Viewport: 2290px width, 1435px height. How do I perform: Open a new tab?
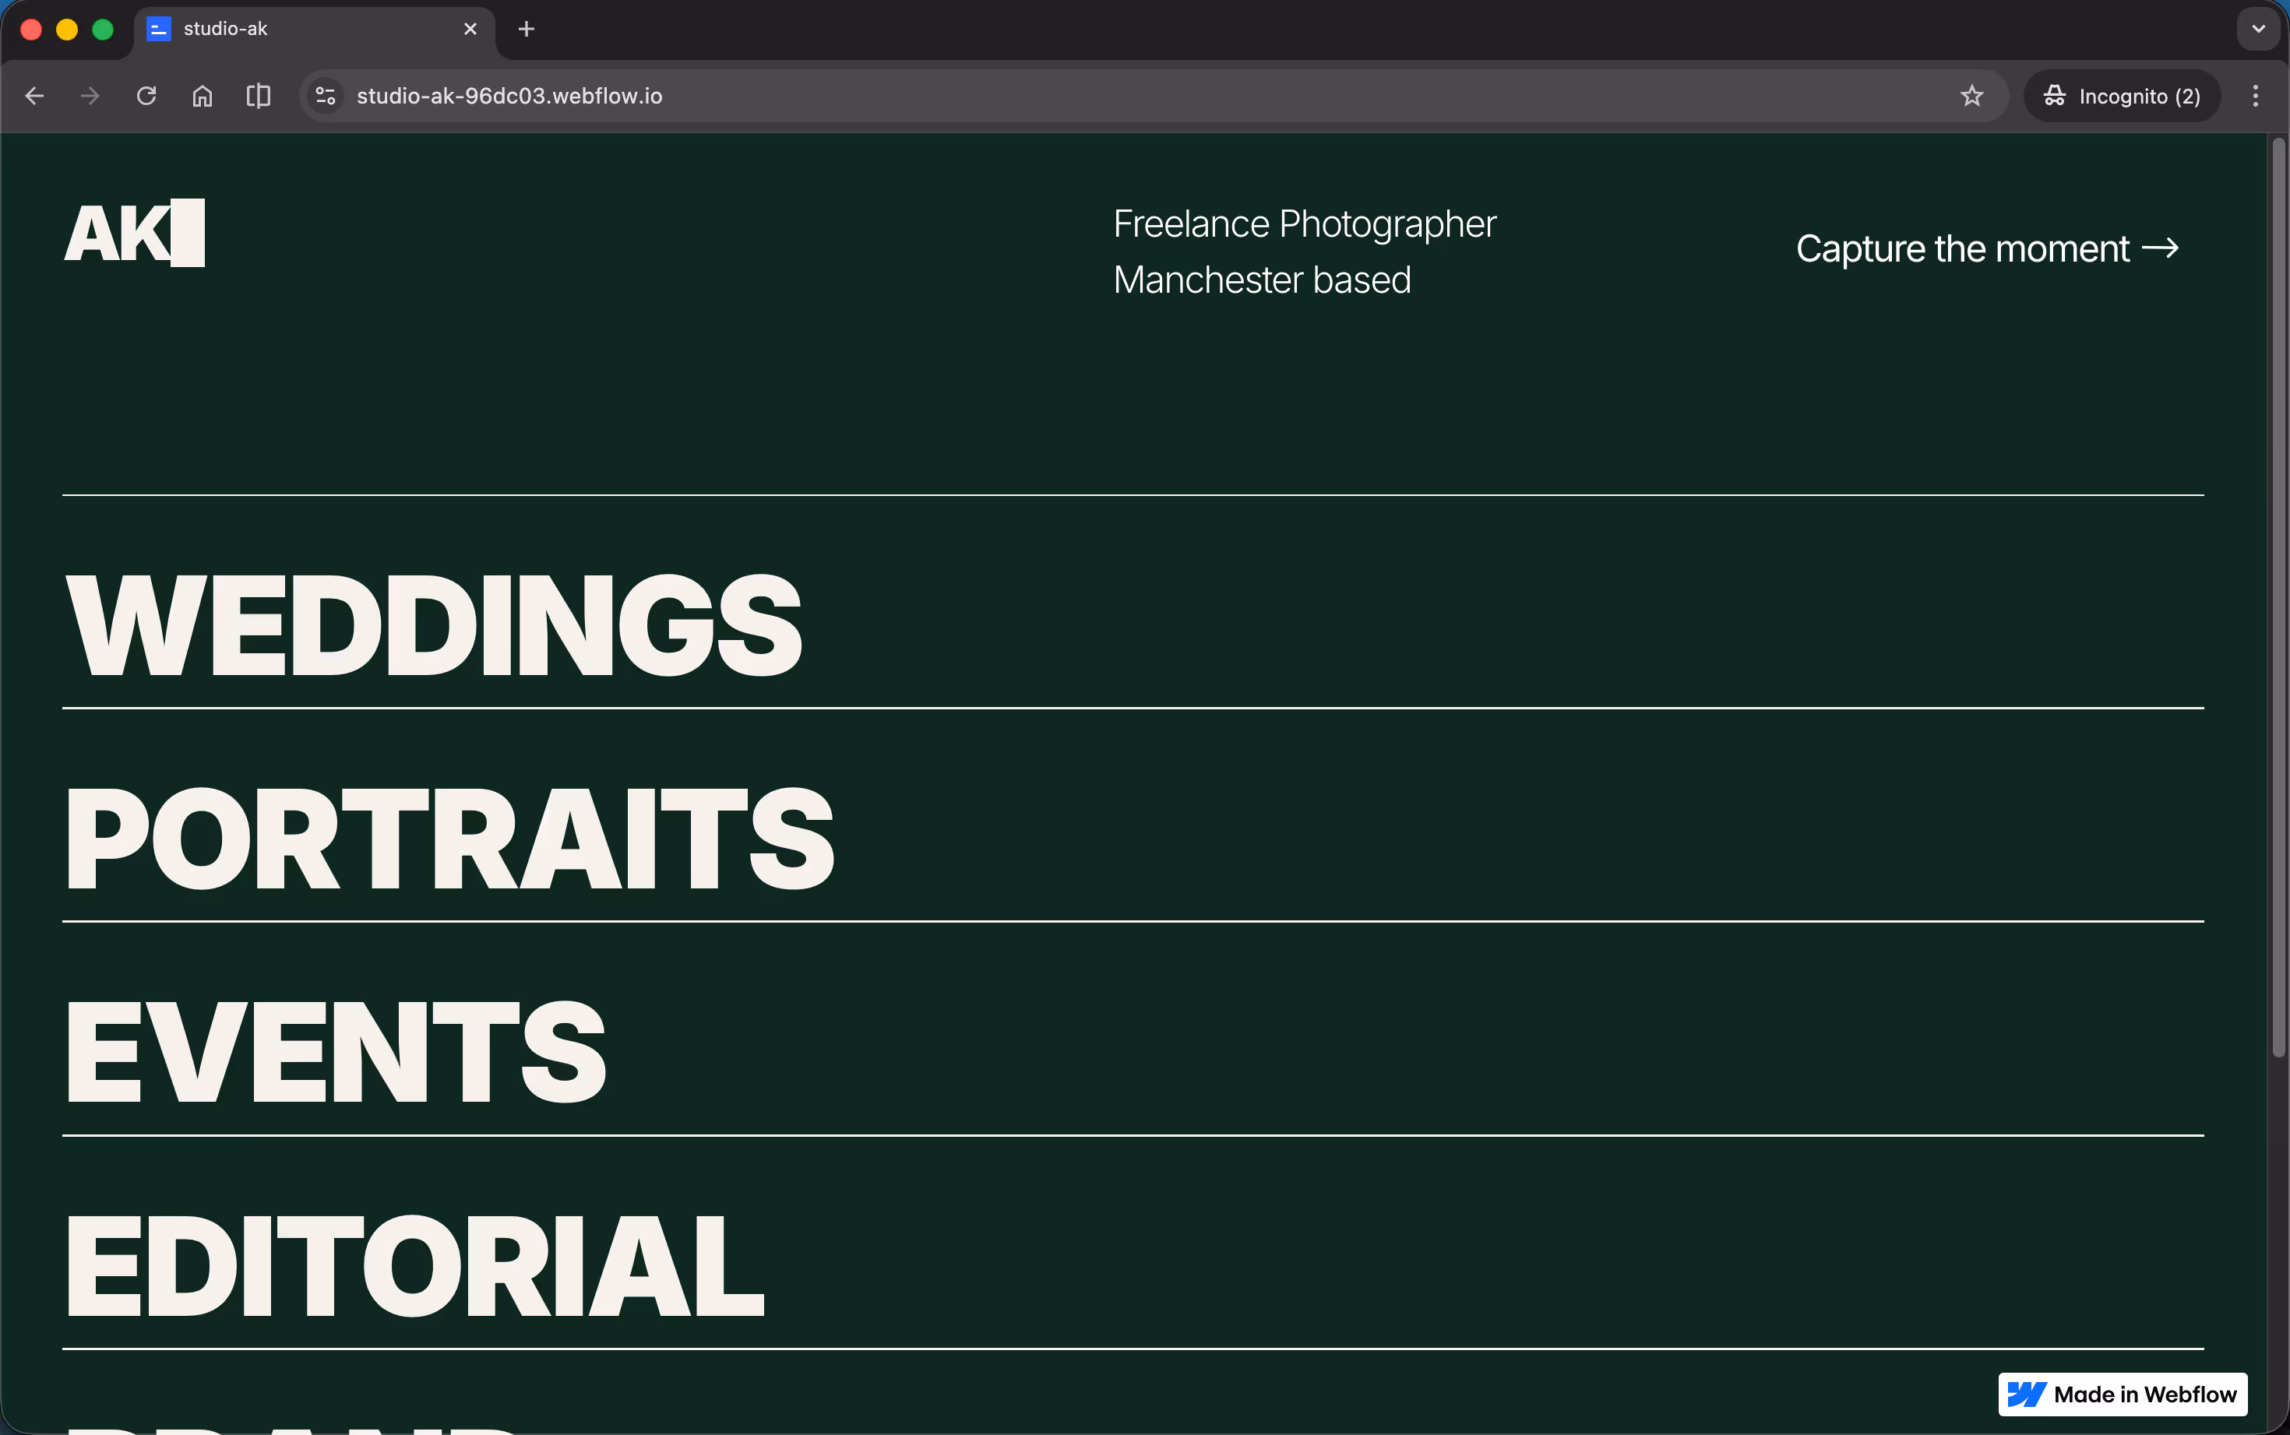pos(527,30)
